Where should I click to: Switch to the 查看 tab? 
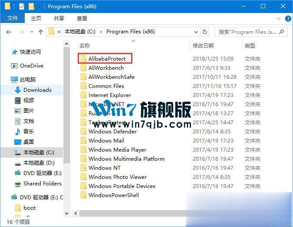[x=82, y=18]
